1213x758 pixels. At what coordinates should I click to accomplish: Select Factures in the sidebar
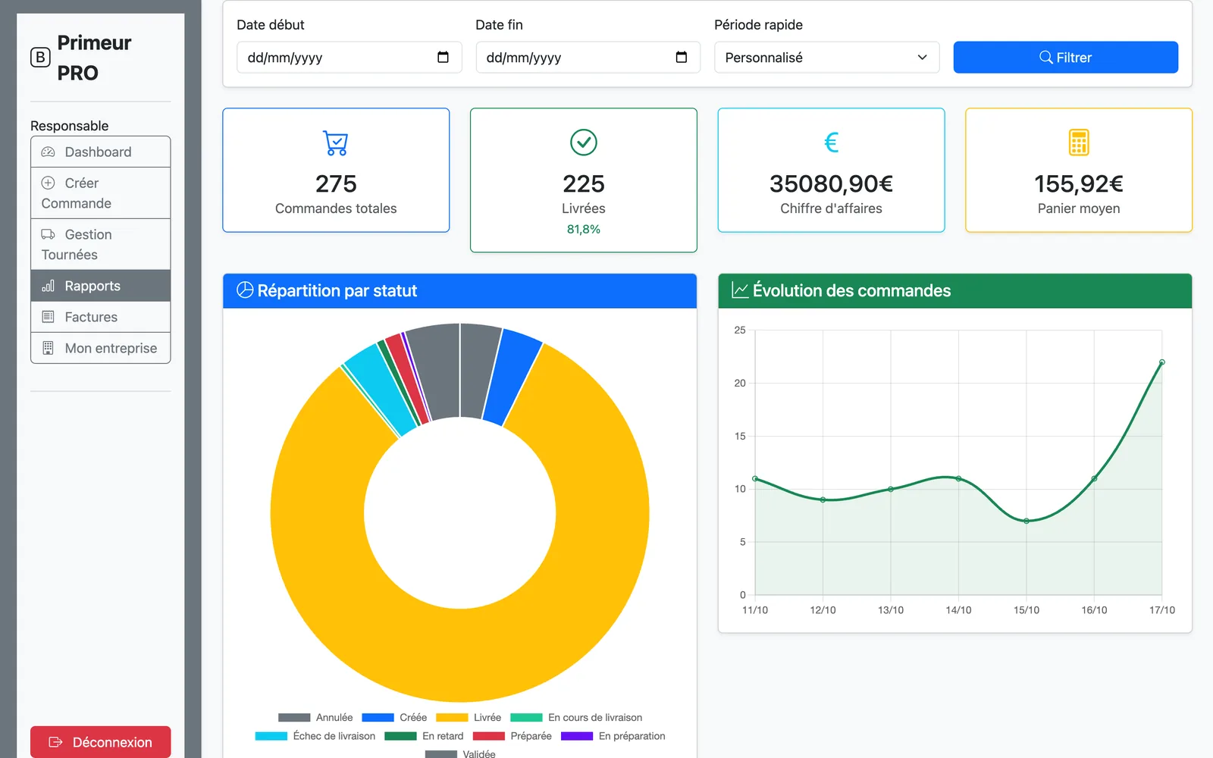101,317
